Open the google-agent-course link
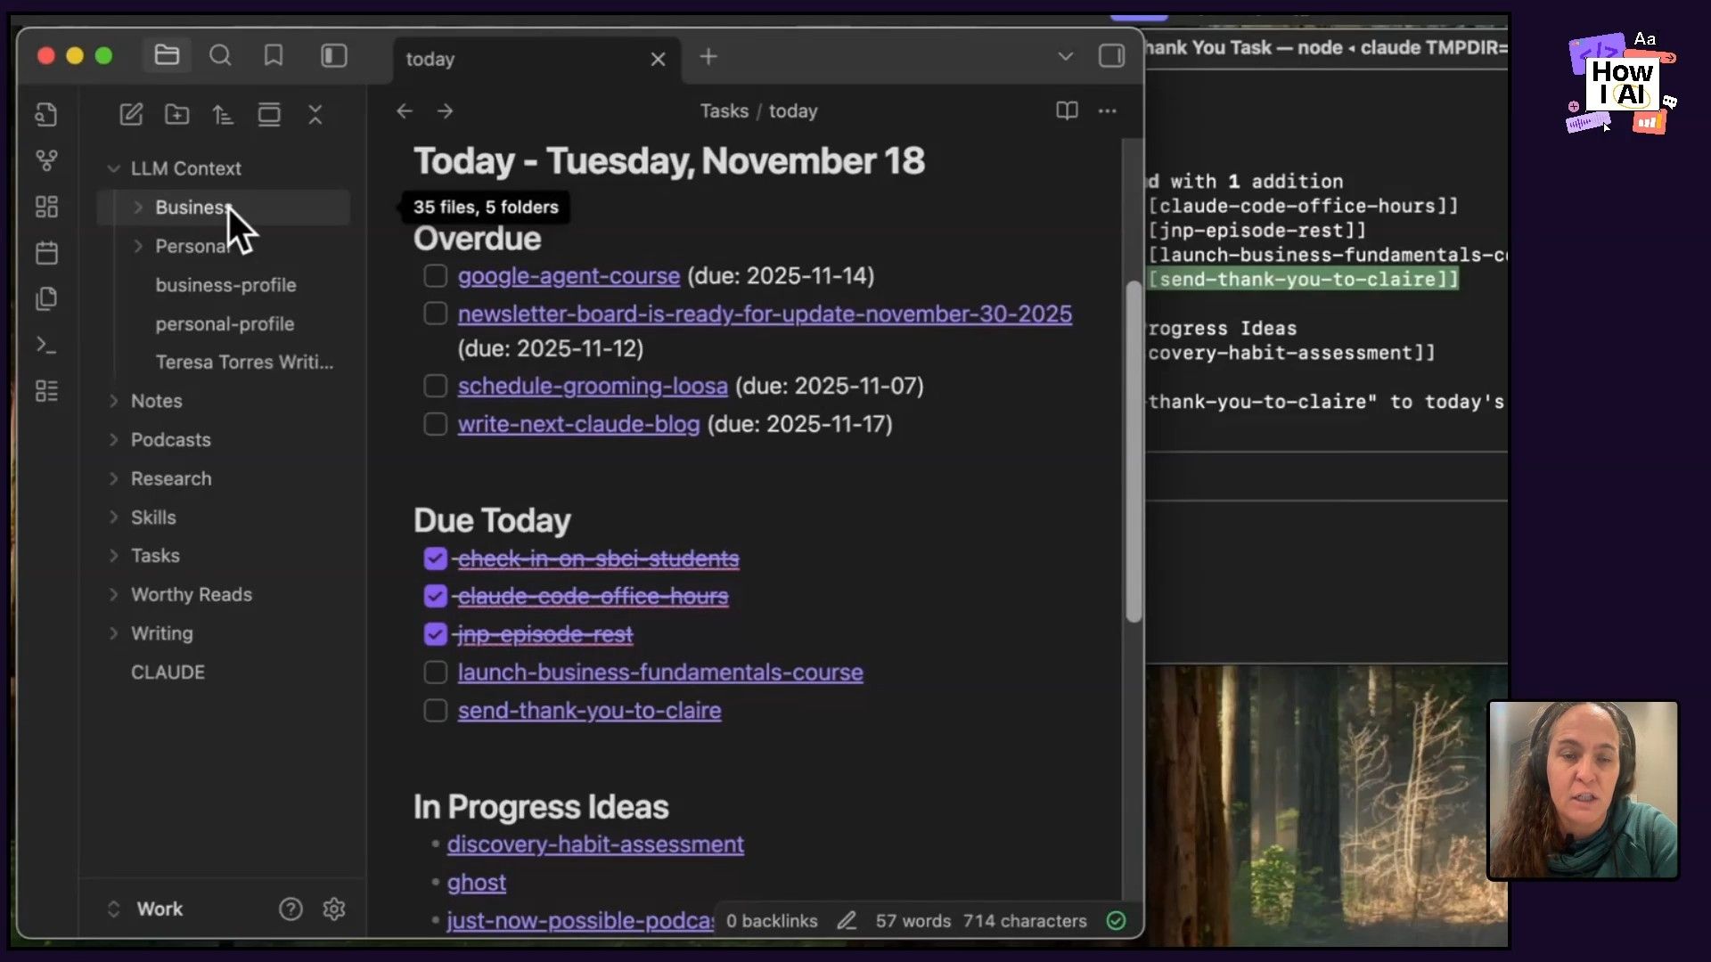Viewport: 1711px width, 962px height. coord(569,276)
